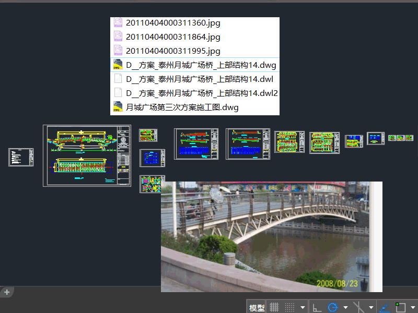Click the 模型 model space button
Image resolution: width=418 pixels, height=313 pixels.
(x=257, y=308)
